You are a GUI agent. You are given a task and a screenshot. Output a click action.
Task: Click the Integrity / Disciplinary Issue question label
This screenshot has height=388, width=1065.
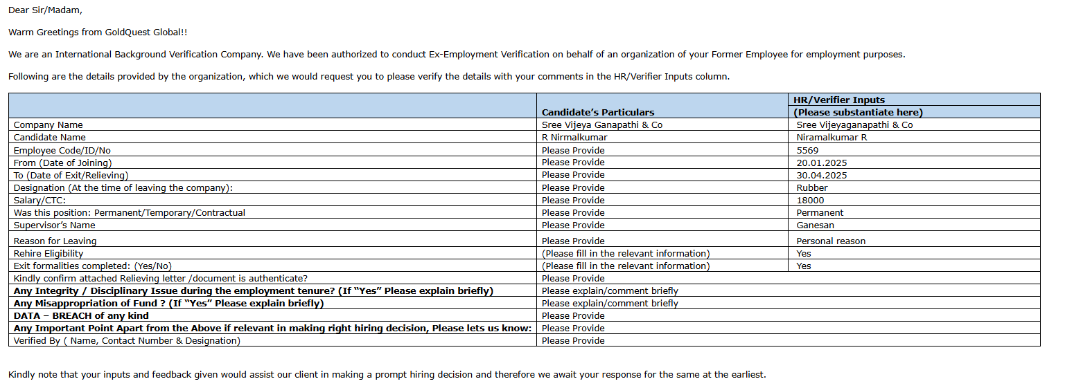tap(253, 290)
